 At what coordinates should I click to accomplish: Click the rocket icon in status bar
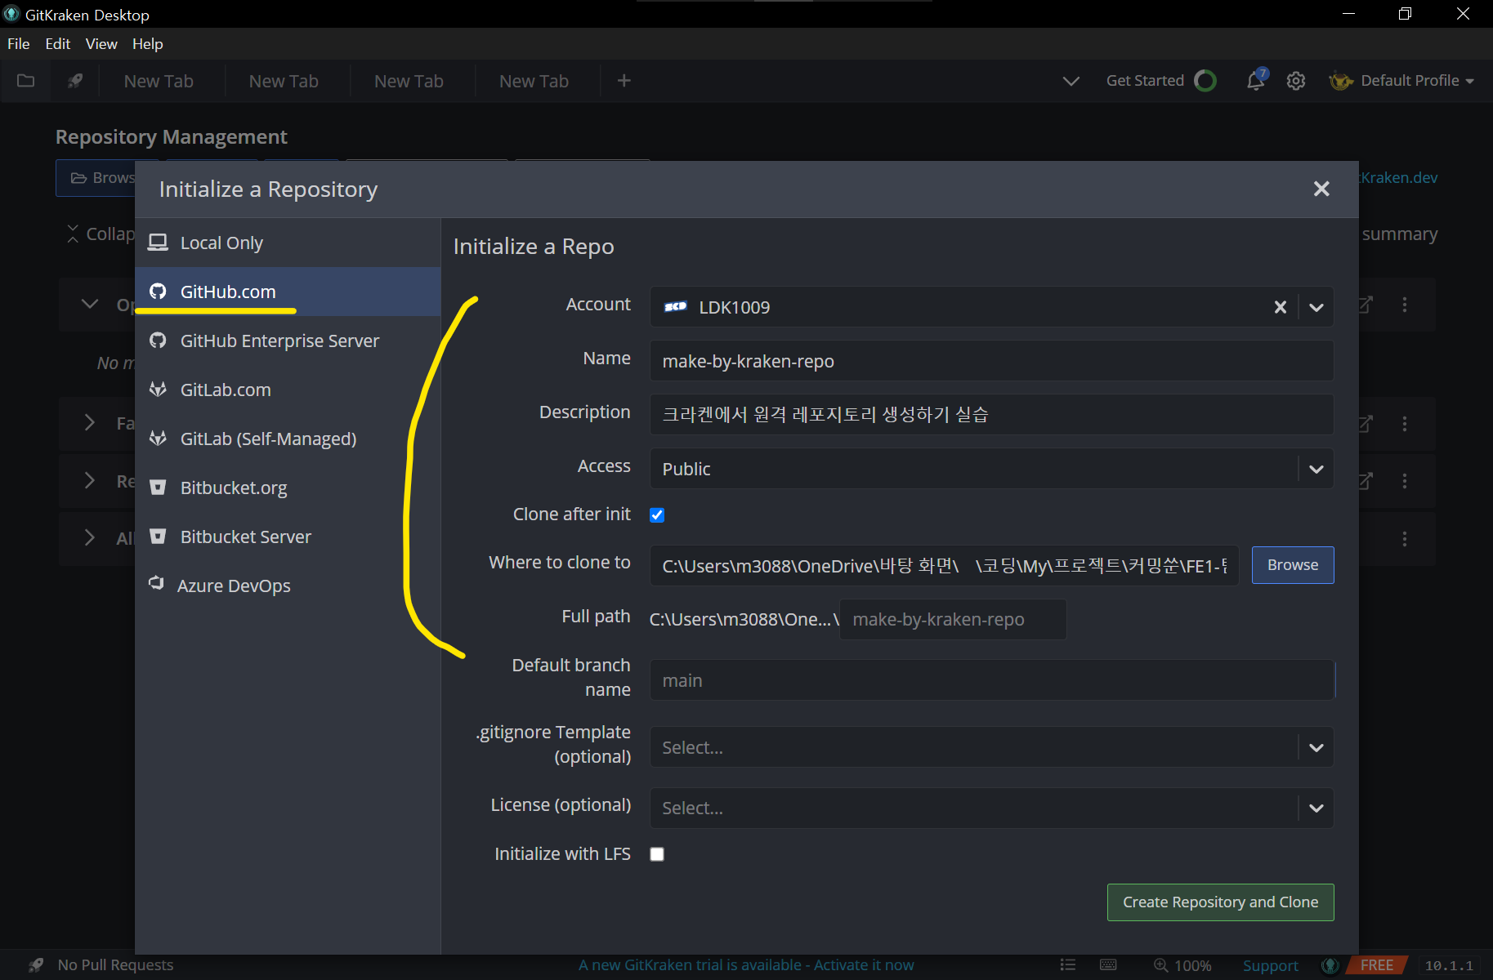tap(36, 965)
